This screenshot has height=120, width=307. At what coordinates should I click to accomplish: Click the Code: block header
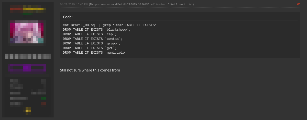click(x=68, y=17)
